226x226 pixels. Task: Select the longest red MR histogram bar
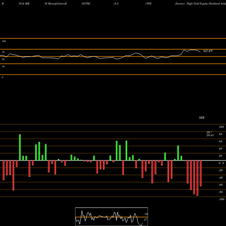(198, 178)
